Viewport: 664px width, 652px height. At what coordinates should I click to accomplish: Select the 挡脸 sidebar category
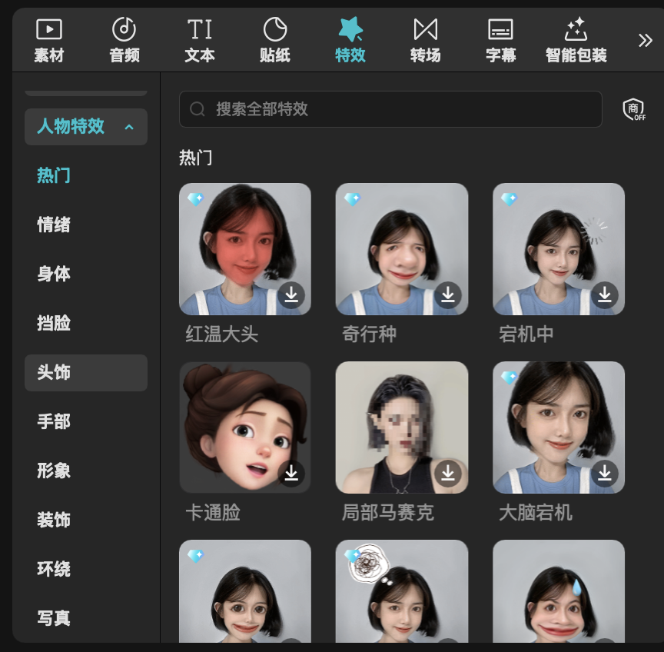coord(53,323)
